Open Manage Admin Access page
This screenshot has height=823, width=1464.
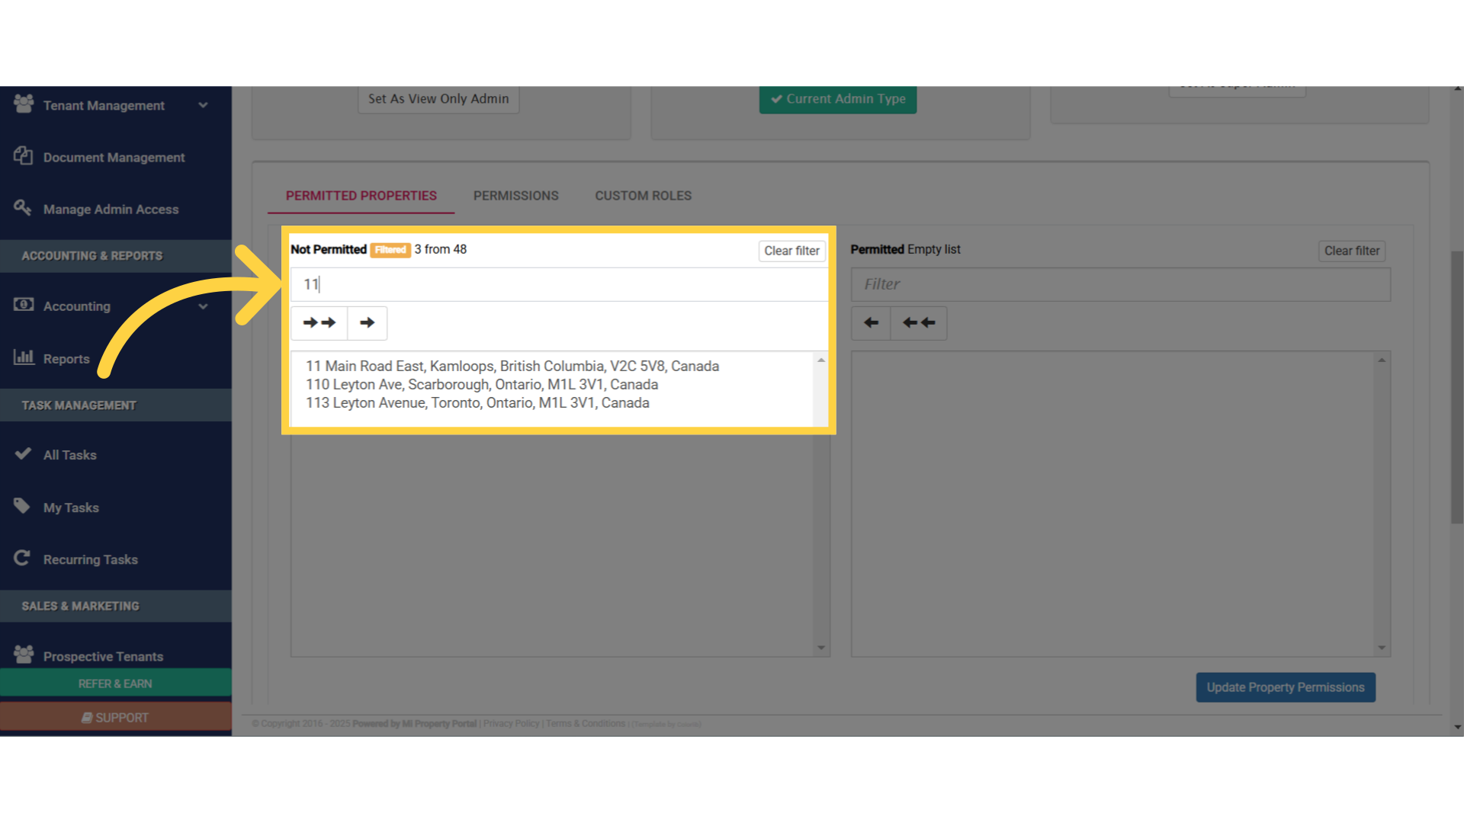tap(111, 210)
